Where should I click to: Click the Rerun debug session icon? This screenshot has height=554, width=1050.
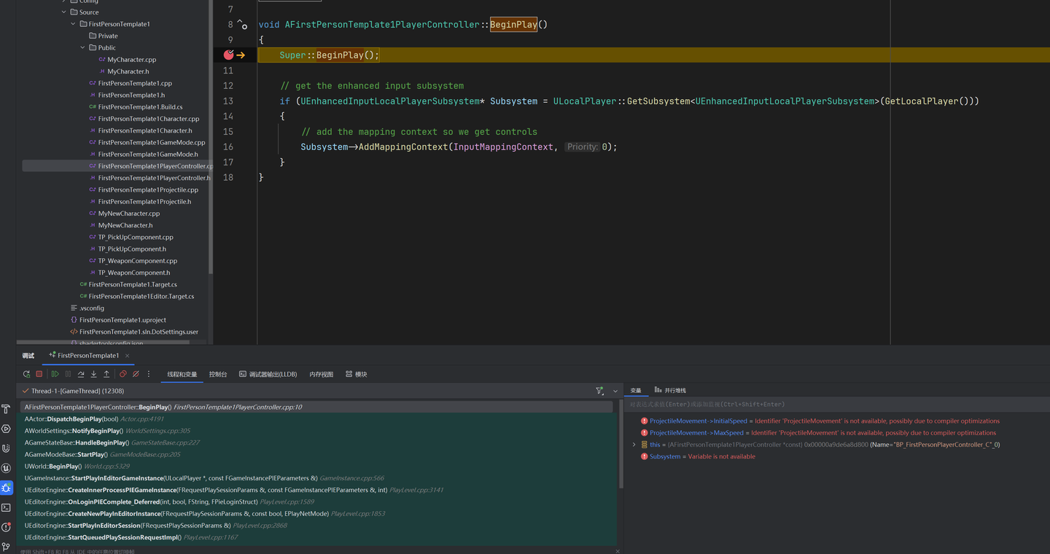pyautogui.click(x=26, y=374)
